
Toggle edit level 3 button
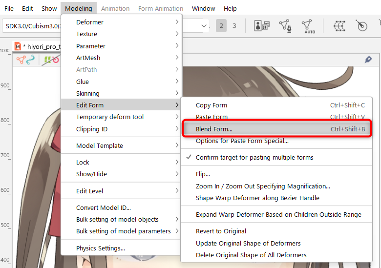[x=234, y=26]
